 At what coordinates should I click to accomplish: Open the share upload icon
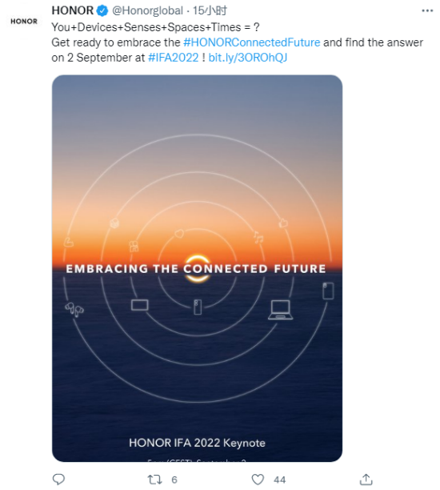[366, 480]
